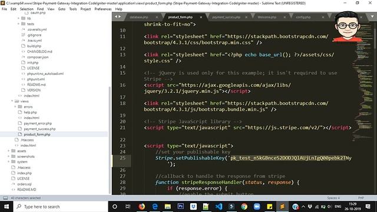Viewport: 377px width, 212px height.
Task: Open the Project menu
Action: 85,9
